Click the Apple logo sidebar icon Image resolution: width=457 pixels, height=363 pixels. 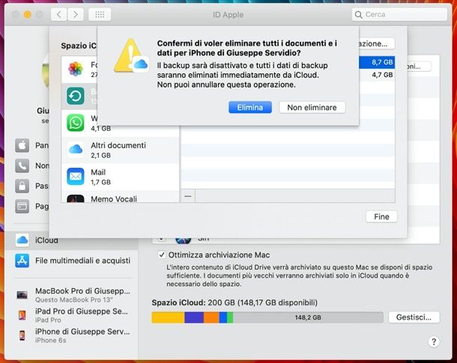click(22, 145)
